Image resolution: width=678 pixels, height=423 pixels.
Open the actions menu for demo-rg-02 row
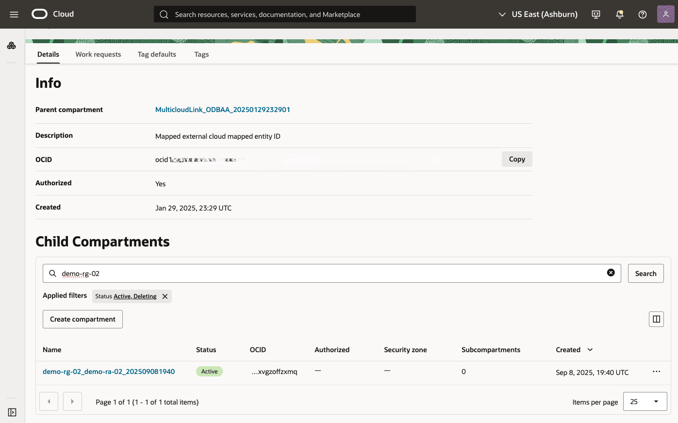[656, 371]
